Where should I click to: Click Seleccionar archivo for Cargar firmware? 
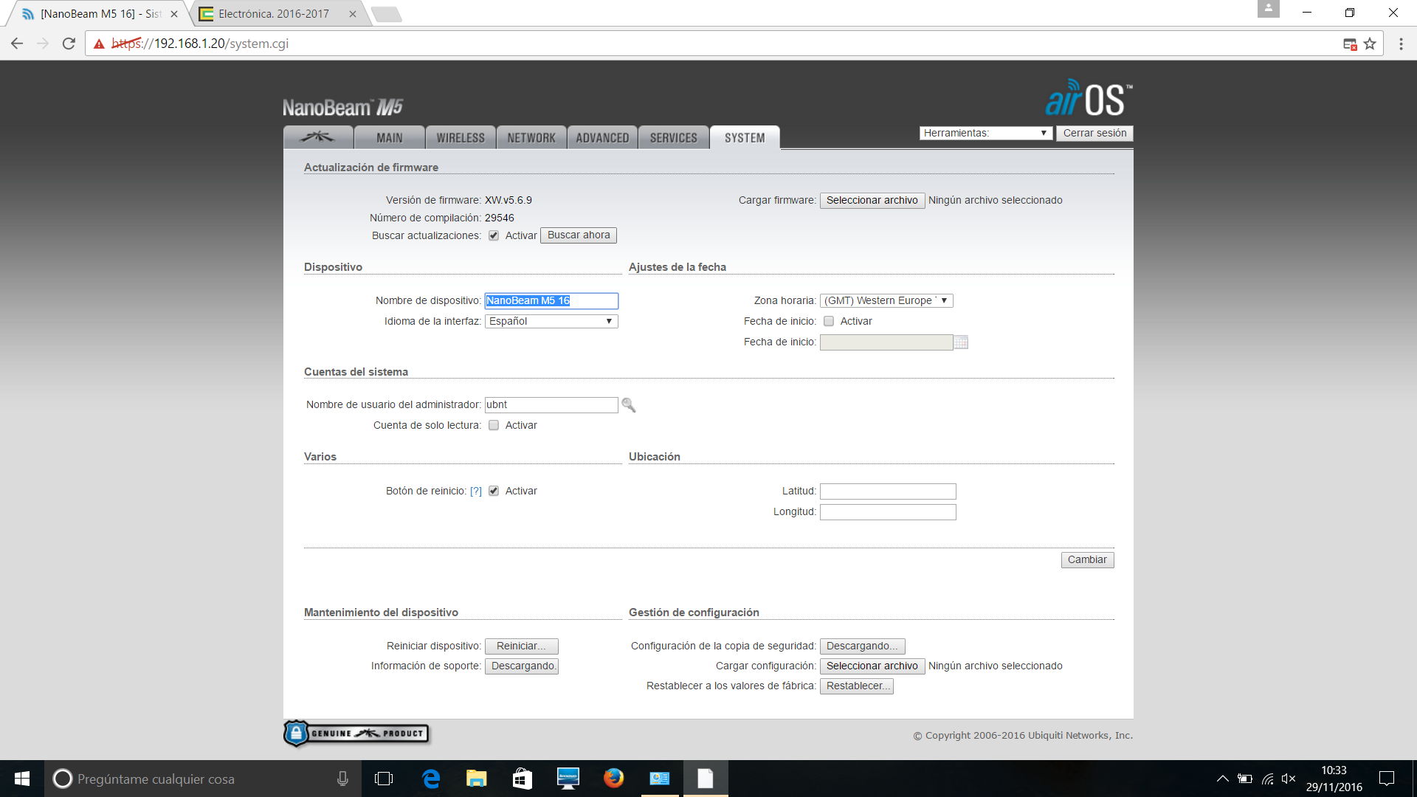(x=872, y=201)
